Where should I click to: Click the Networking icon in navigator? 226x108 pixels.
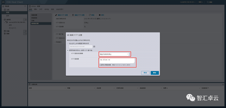click(x=5, y=34)
